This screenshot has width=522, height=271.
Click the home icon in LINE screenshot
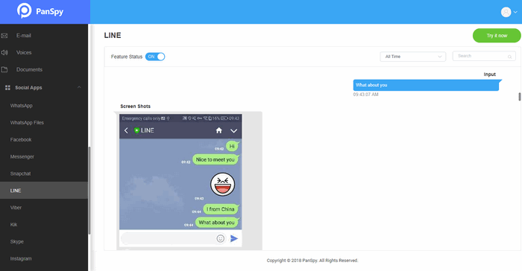point(218,130)
